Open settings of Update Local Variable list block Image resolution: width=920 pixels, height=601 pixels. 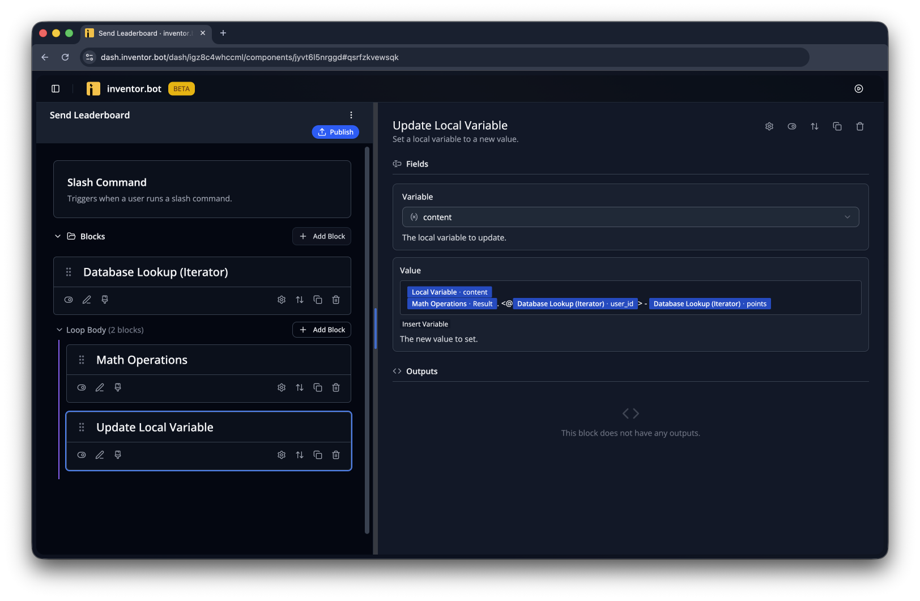(282, 455)
